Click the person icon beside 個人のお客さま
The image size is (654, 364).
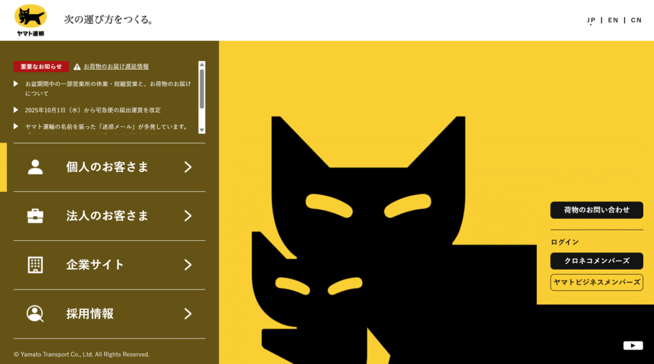point(35,167)
